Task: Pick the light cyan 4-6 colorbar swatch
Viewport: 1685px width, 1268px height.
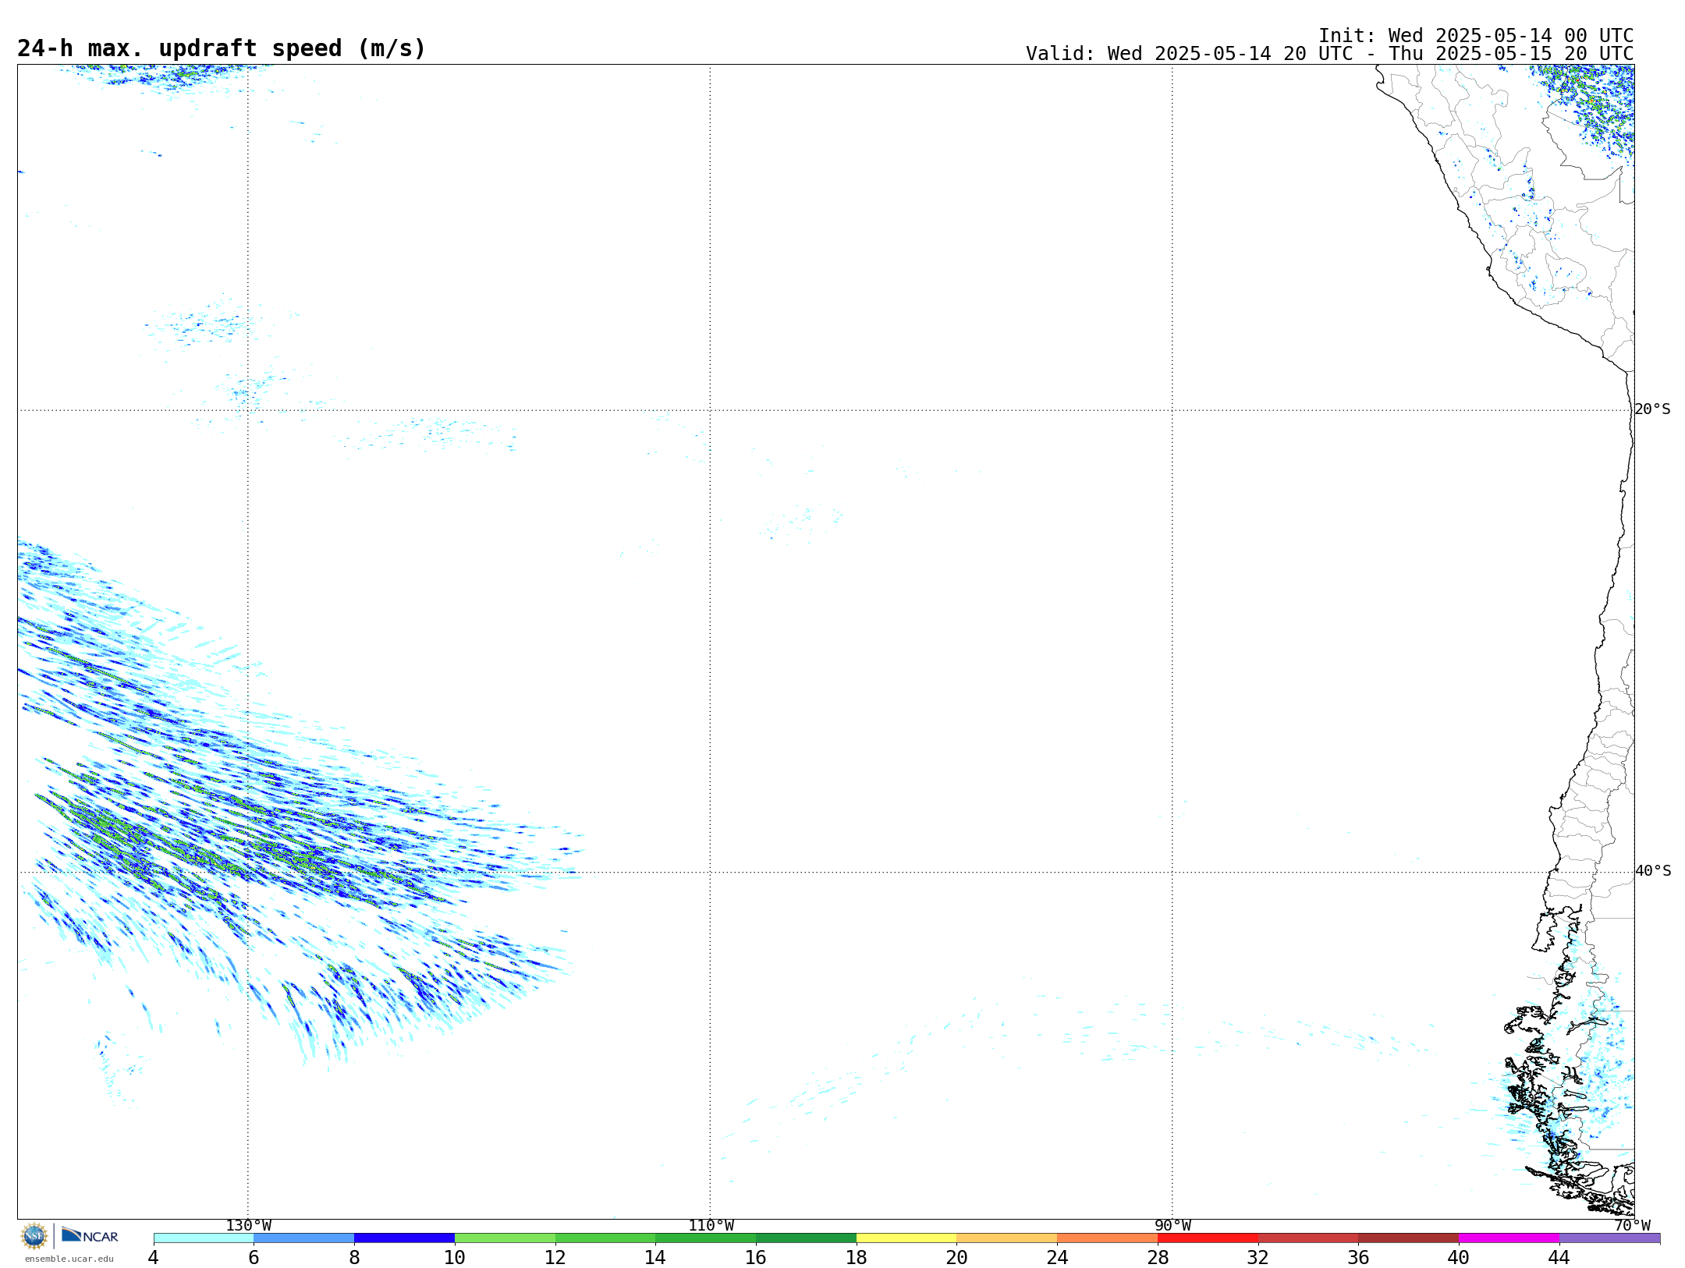Action: 204,1238
